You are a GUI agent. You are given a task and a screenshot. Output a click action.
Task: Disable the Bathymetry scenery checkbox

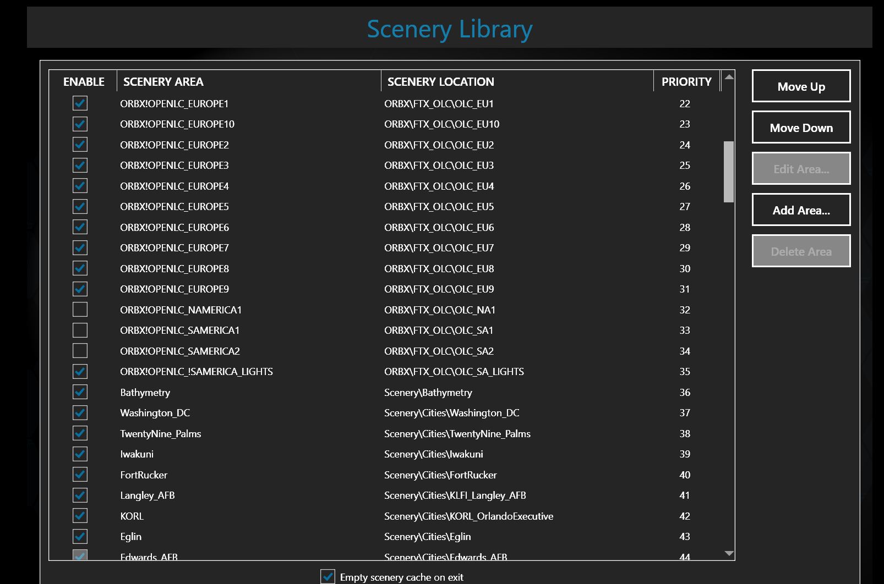(x=80, y=392)
